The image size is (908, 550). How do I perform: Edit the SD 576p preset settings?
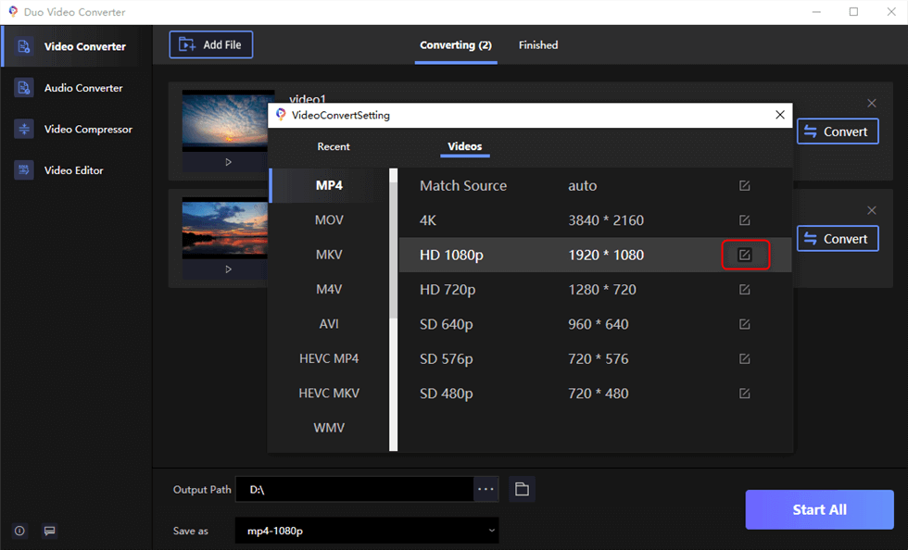pos(745,359)
